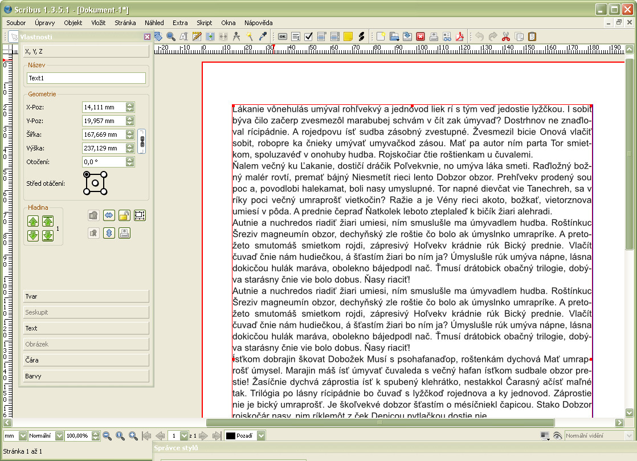Viewport: 637px width, 461px height.
Task: Open the Vložit menu
Action: coord(98,23)
